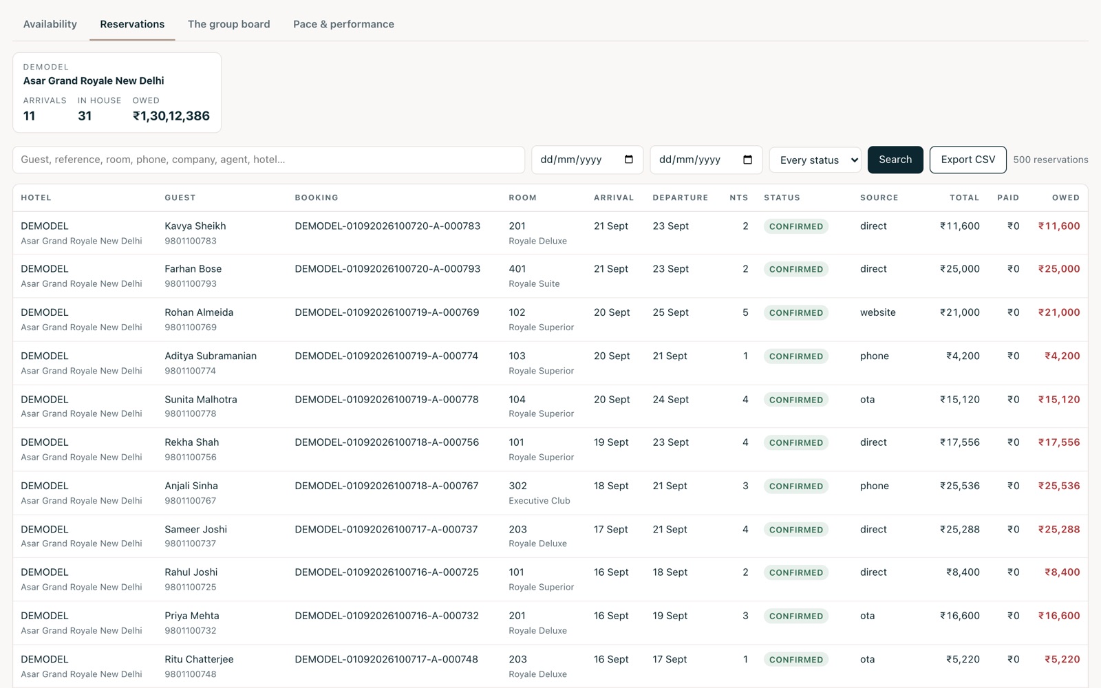Select guest name Ritu Chatterjee

click(199, 659)
